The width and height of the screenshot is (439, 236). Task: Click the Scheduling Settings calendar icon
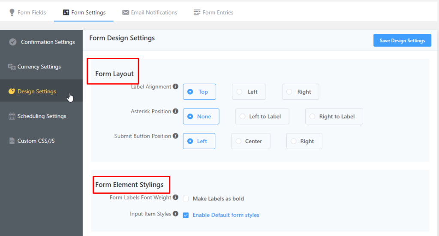tap(12, 116)
